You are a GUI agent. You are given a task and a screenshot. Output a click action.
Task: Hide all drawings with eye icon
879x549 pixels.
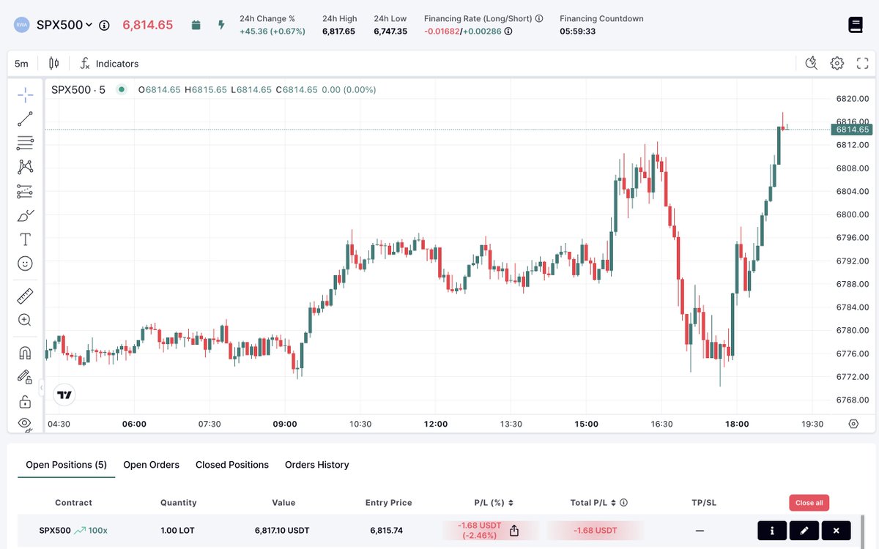click(25, 423)
